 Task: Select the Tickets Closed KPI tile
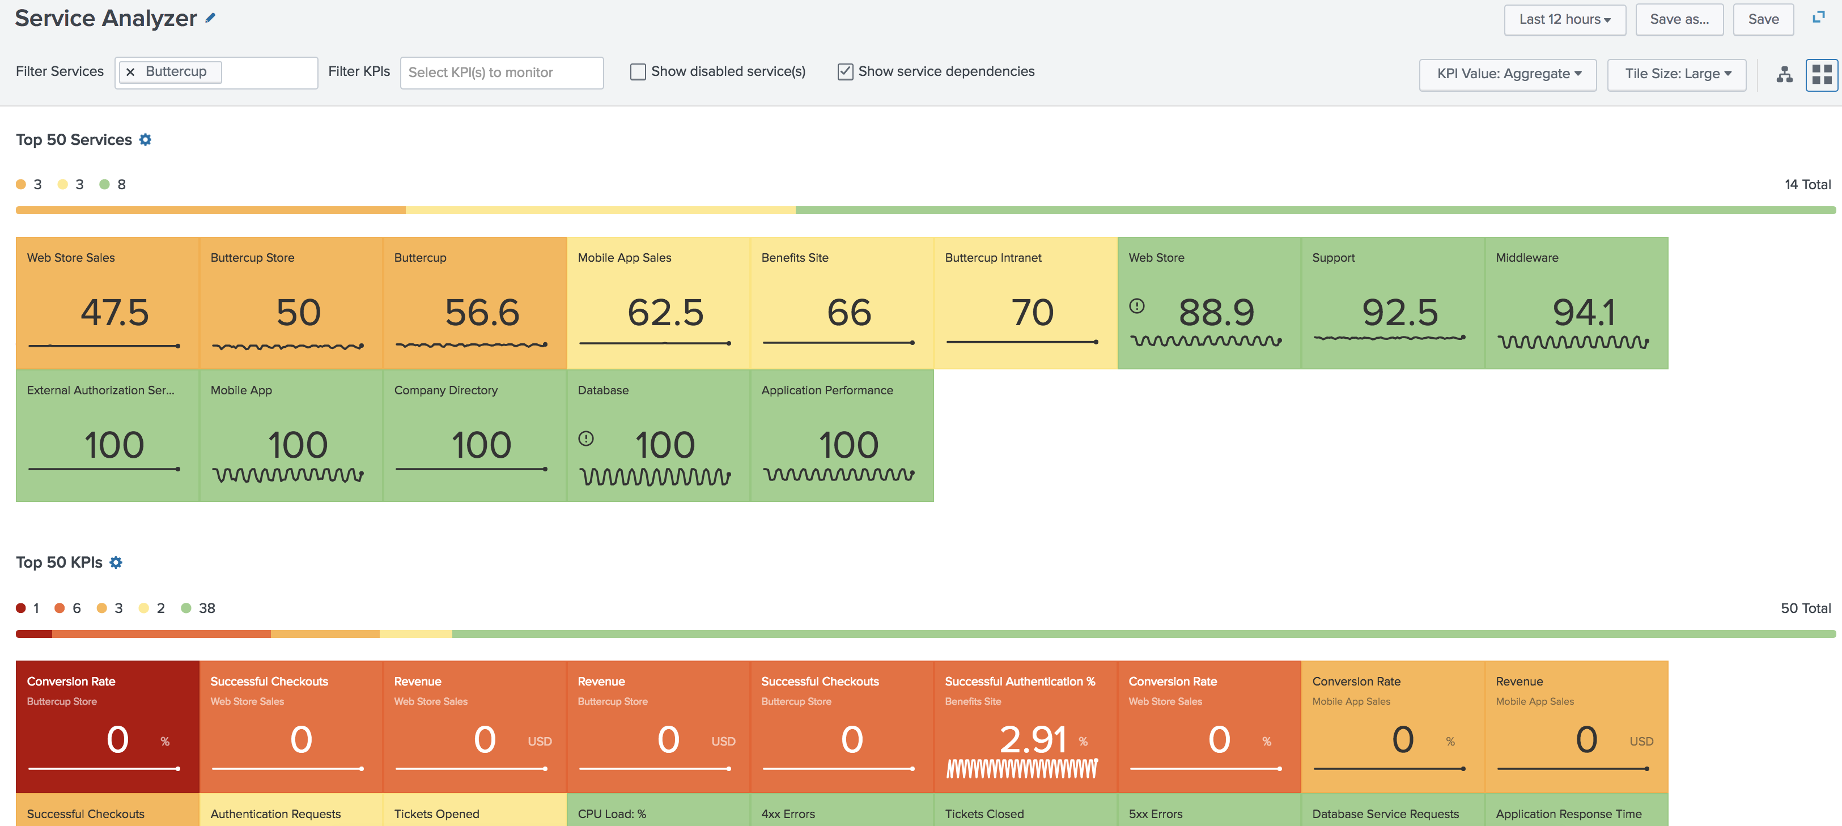click(x=1025, y=810)
